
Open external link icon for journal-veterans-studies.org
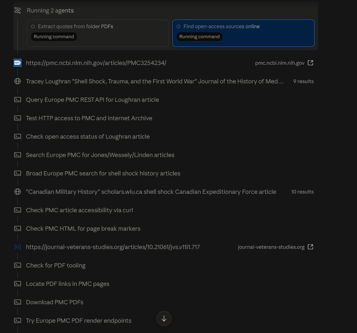pos(310,247)
